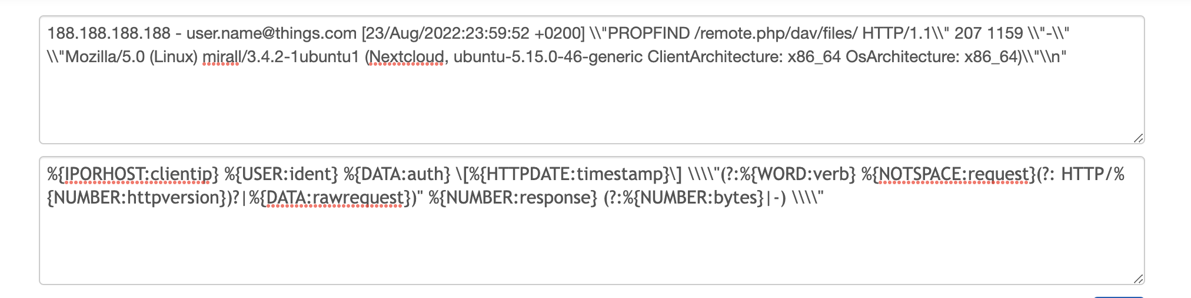Click the misspelled word mirall in the log
The height and width of the screenshot is (298, 1191).
[221, 57]
